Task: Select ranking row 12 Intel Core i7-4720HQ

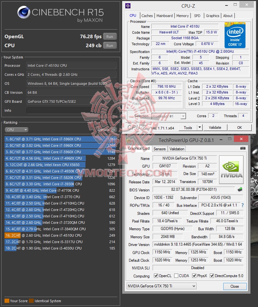Action: [x=60, y=210]
